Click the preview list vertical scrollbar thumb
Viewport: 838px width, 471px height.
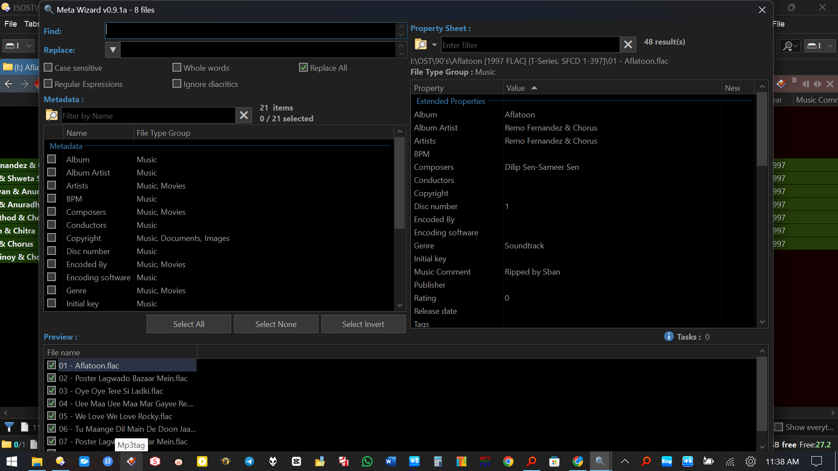762,394
